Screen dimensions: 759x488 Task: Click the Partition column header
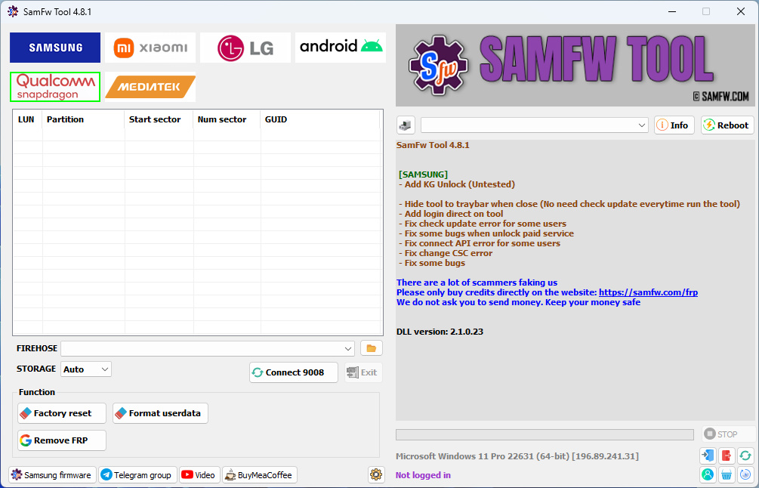[x=83, y=119]
